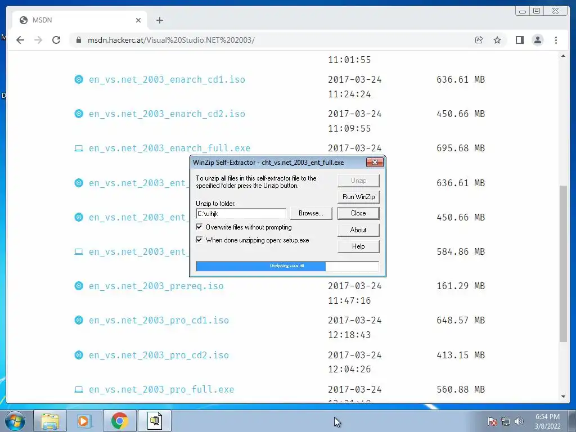Click the Help button in WinZip dialog
This screenshot has width=576, height=432.
pyautogui.click(x=358, y=246)
